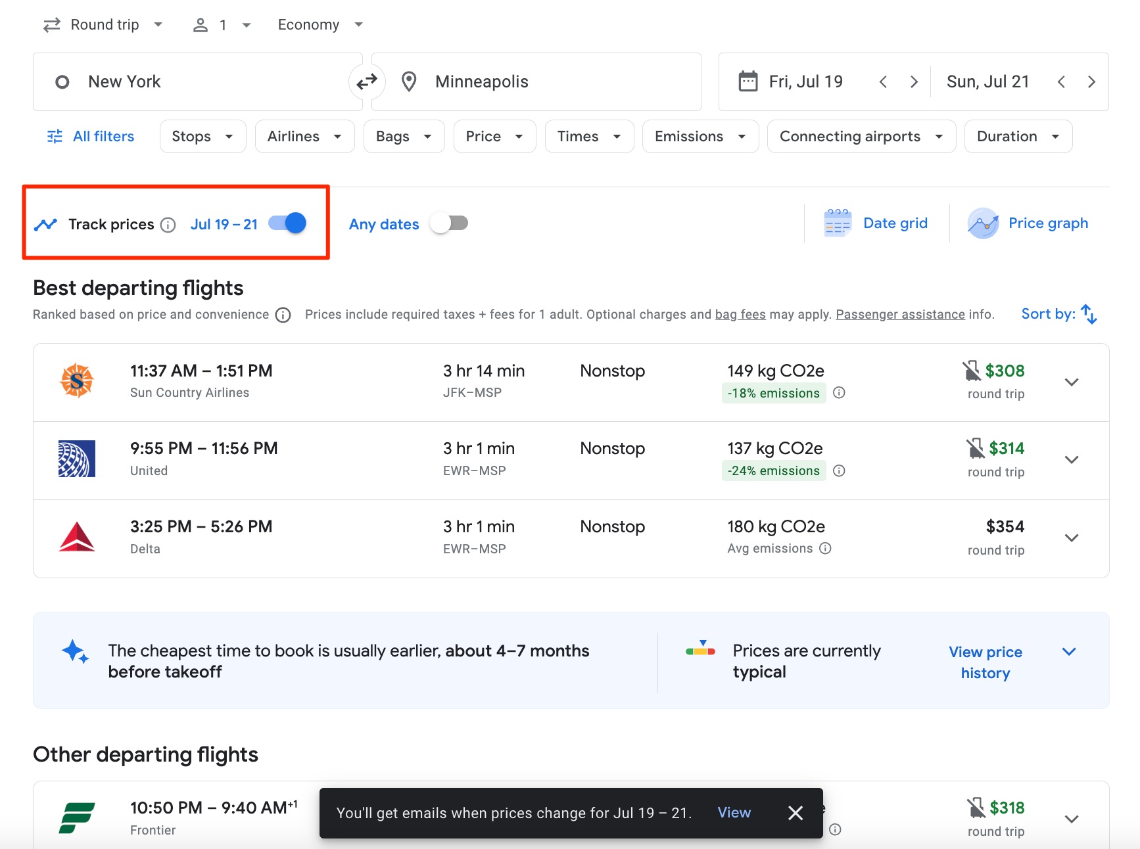Viewport: 1140px width, 849px height.
Task: Toggle off Track prices for Jul 19–21
Action: coord(287,223)
